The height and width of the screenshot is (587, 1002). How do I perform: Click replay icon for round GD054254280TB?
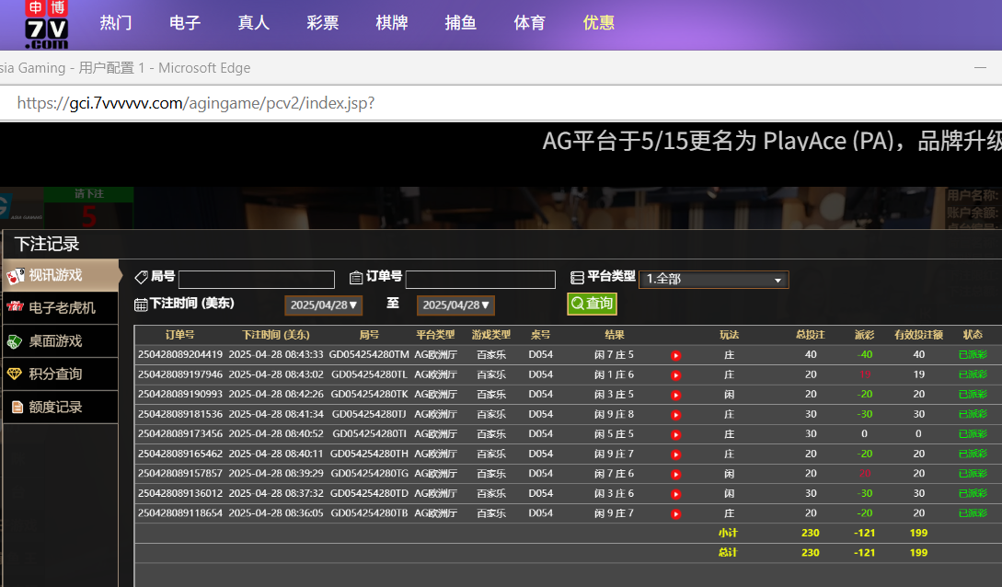pos(675,514)
